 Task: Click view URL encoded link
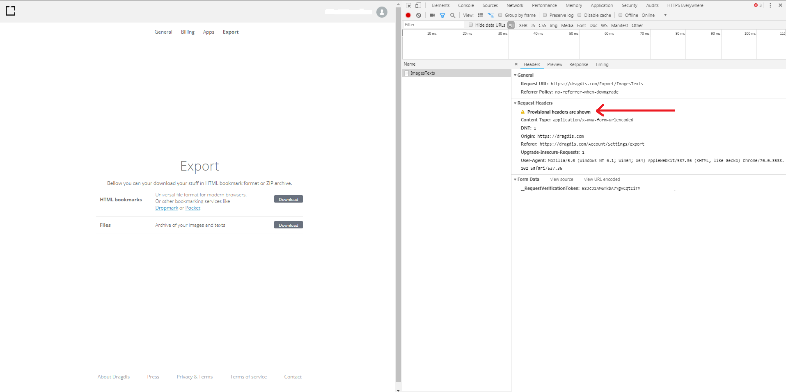[x=602, y=179]
